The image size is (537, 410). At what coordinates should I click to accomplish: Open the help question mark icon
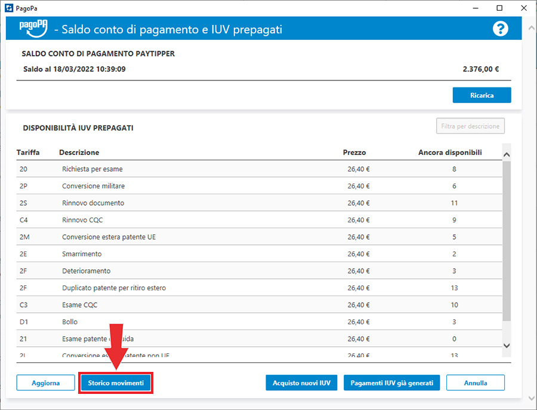pos(500,29)
